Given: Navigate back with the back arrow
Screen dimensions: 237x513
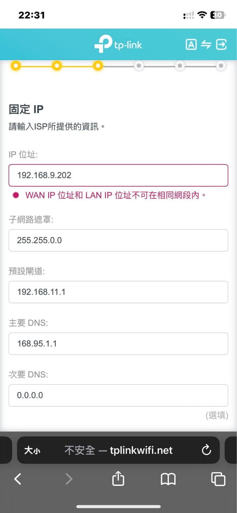Looking at the screenshot, I should [x=18, y=479].
